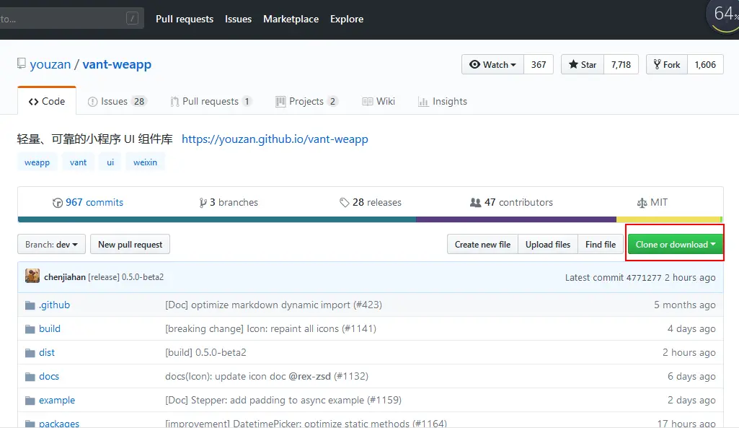
Task: Open the @rex-zsd mention link
Action: pos(309,376)
